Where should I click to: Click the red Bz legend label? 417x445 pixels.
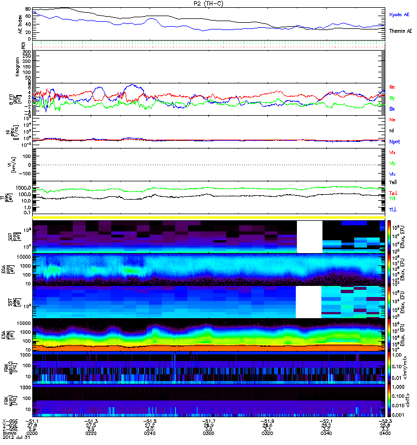[x=392, y=87]
